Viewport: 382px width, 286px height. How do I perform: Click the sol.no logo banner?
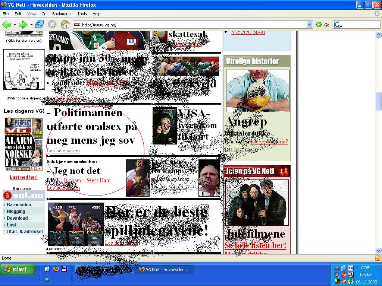(24, 196)
